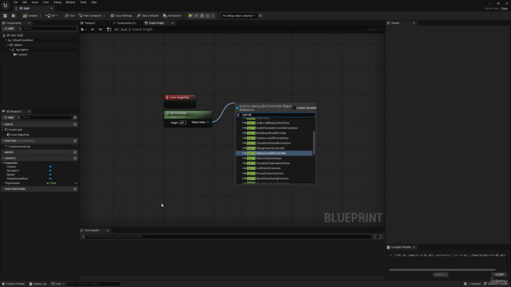Open My Blueprint settings gear

(x=75, y=117)
